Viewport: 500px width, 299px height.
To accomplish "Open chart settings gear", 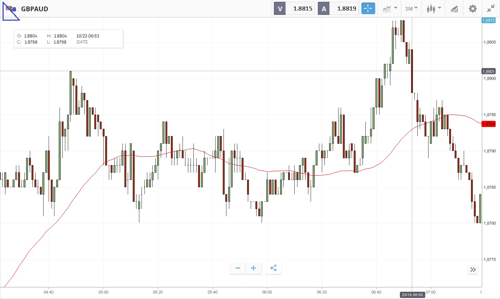I will pyautogui.click(x=472, y=9).
